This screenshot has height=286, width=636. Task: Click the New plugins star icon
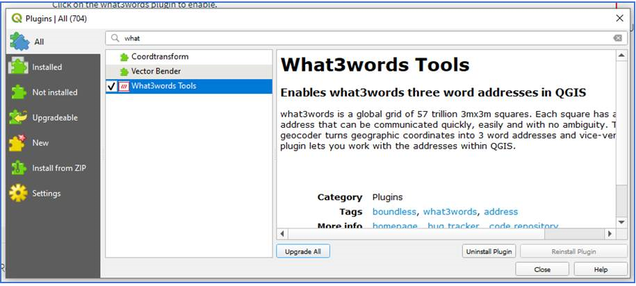[x=18, y=142]
